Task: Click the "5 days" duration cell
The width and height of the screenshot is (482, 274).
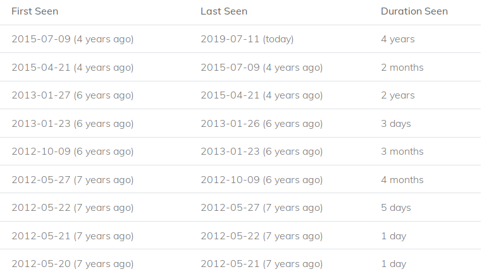Action: click(396, 208)
